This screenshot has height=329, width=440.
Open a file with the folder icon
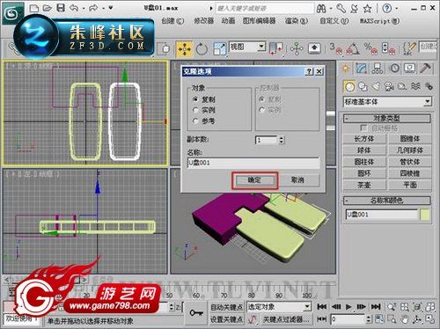pyautogui.click(x=48, y=8)
